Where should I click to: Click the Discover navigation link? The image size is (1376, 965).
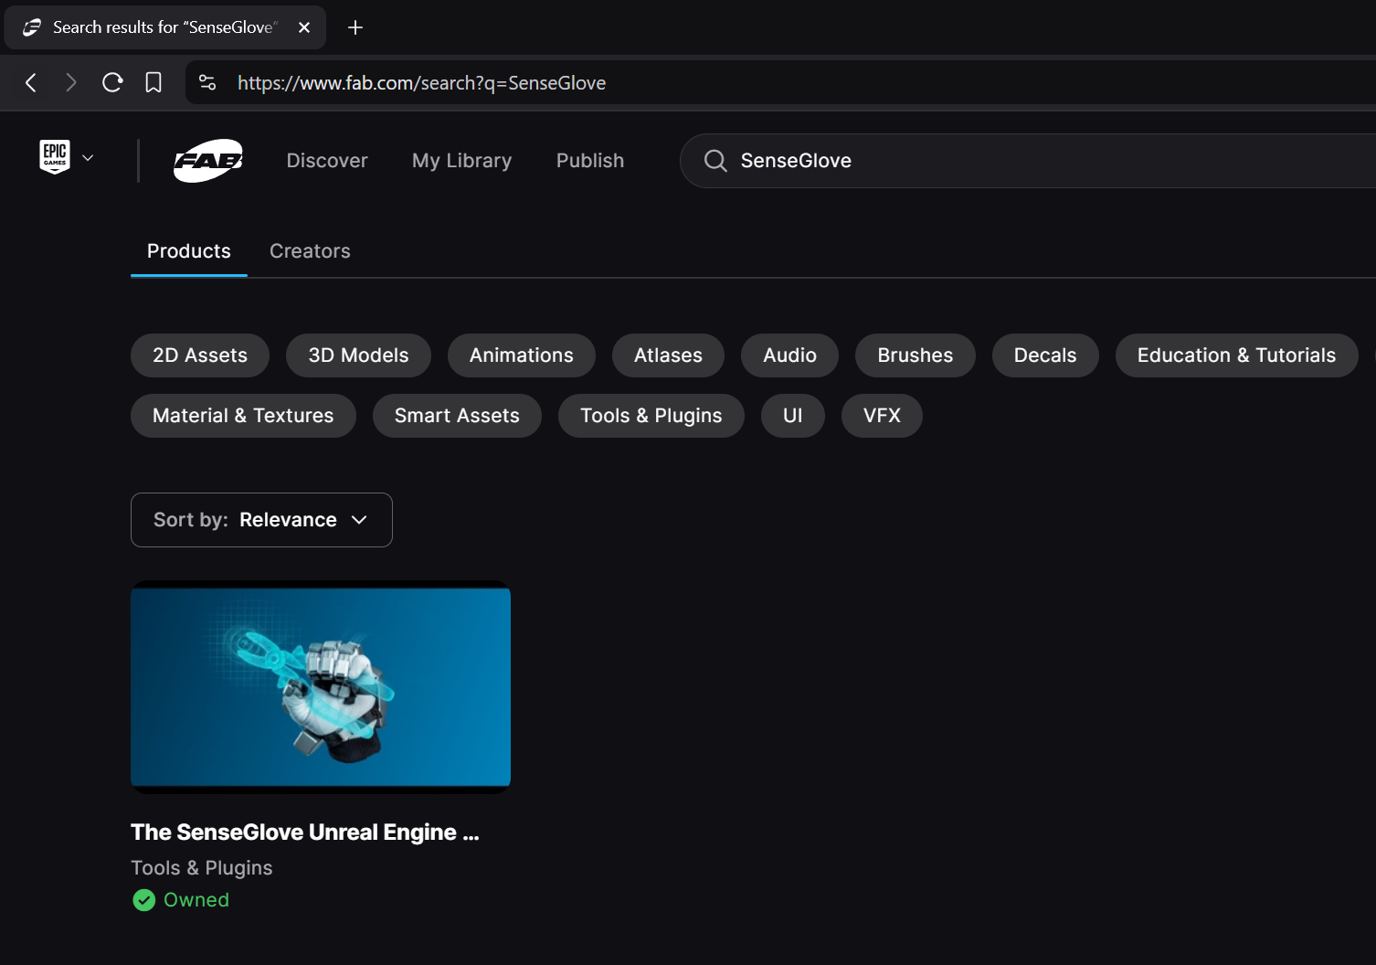[x=326, y=160]
